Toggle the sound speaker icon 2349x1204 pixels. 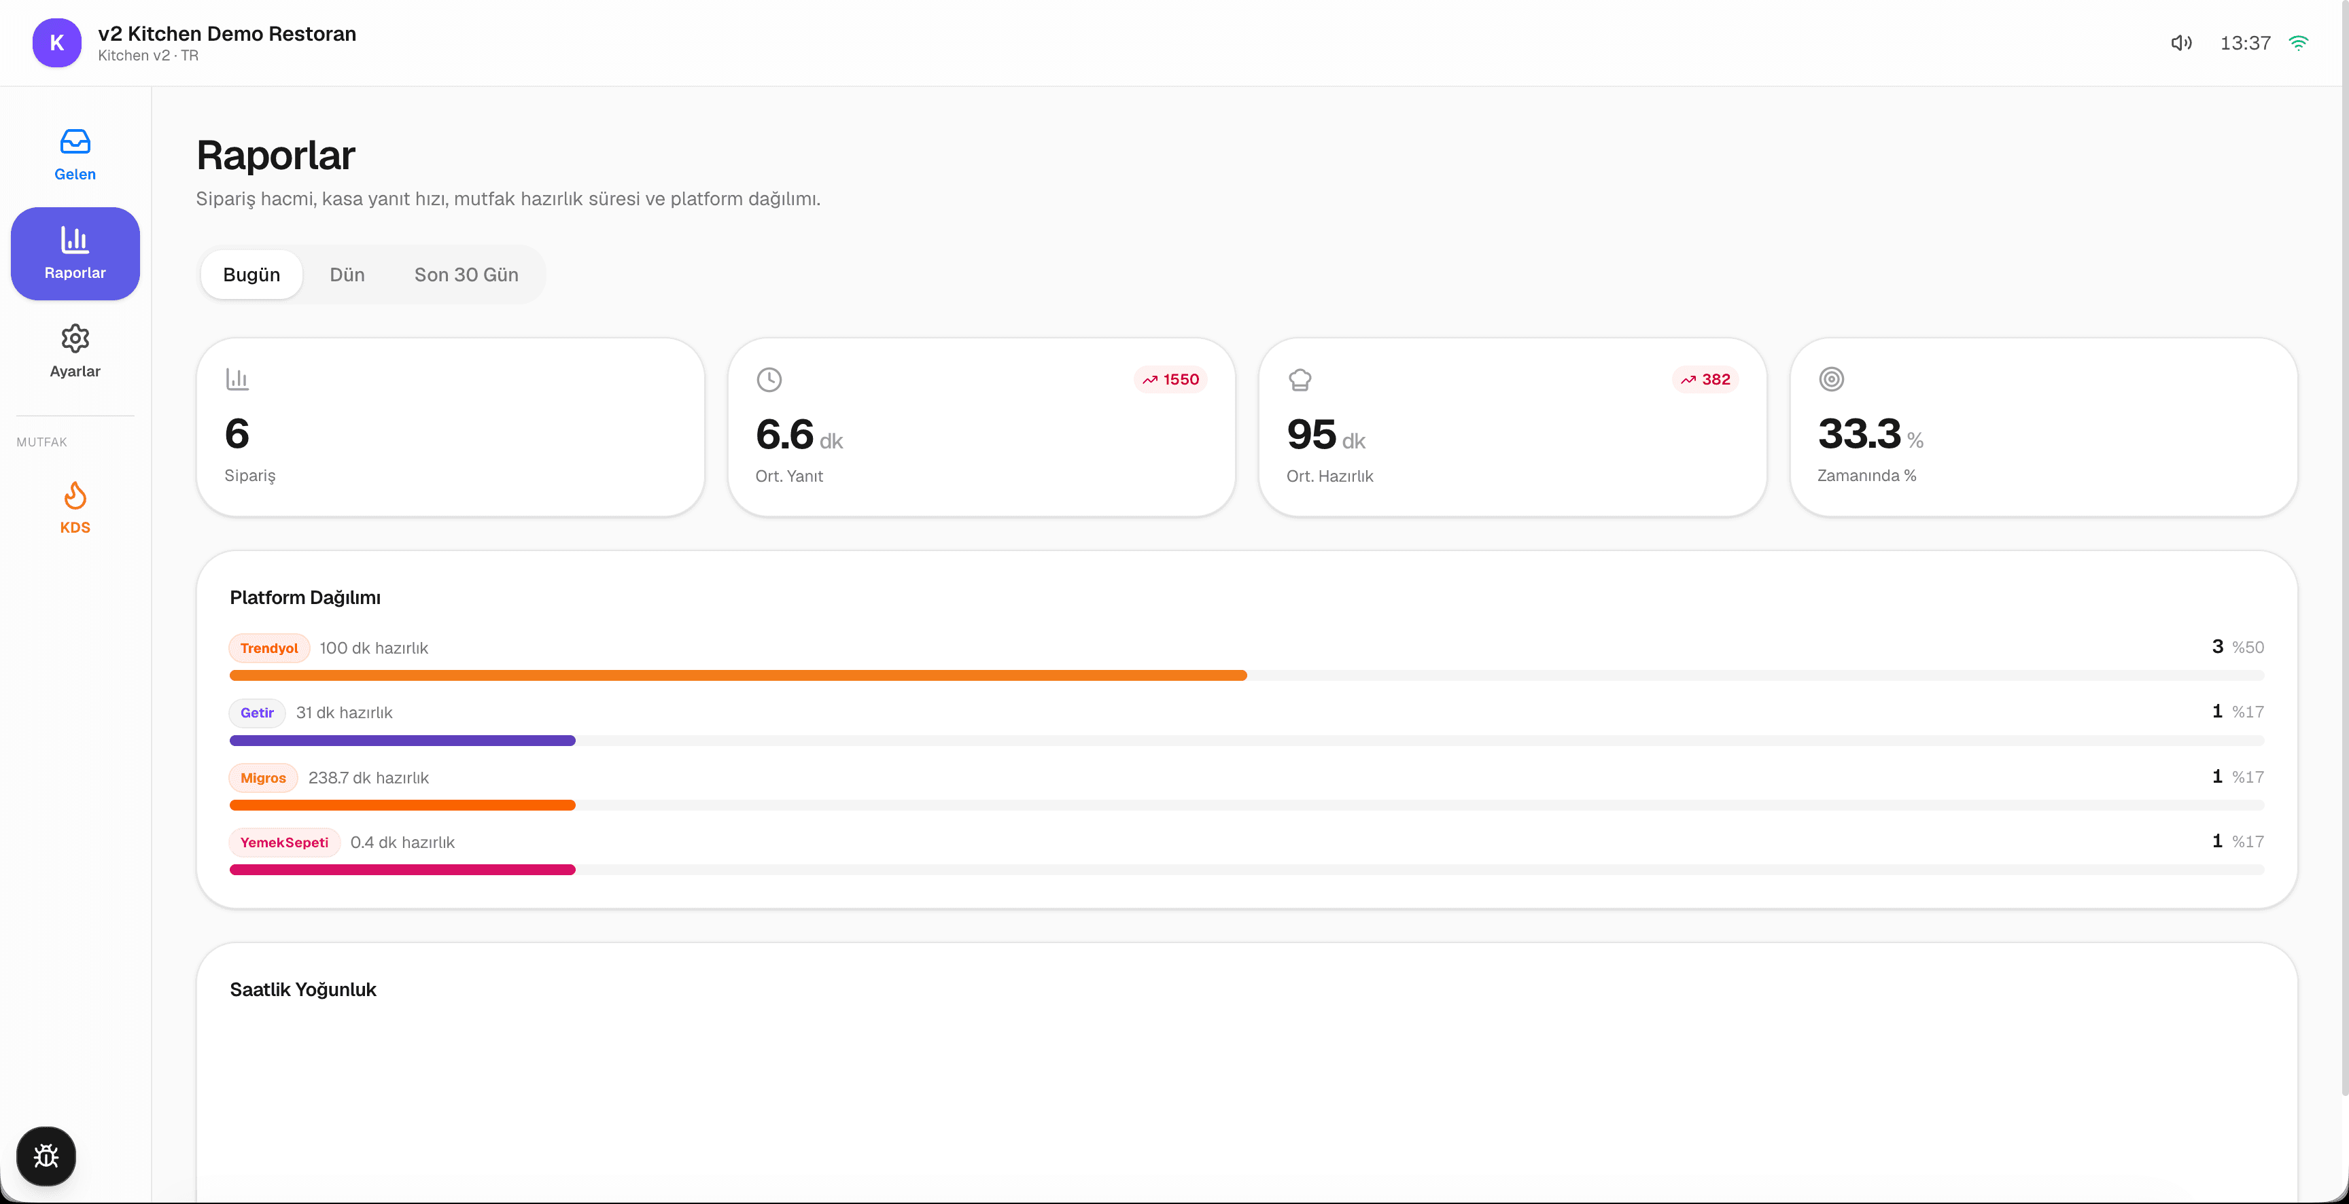pyautogui.click(x=2181, y=43)
